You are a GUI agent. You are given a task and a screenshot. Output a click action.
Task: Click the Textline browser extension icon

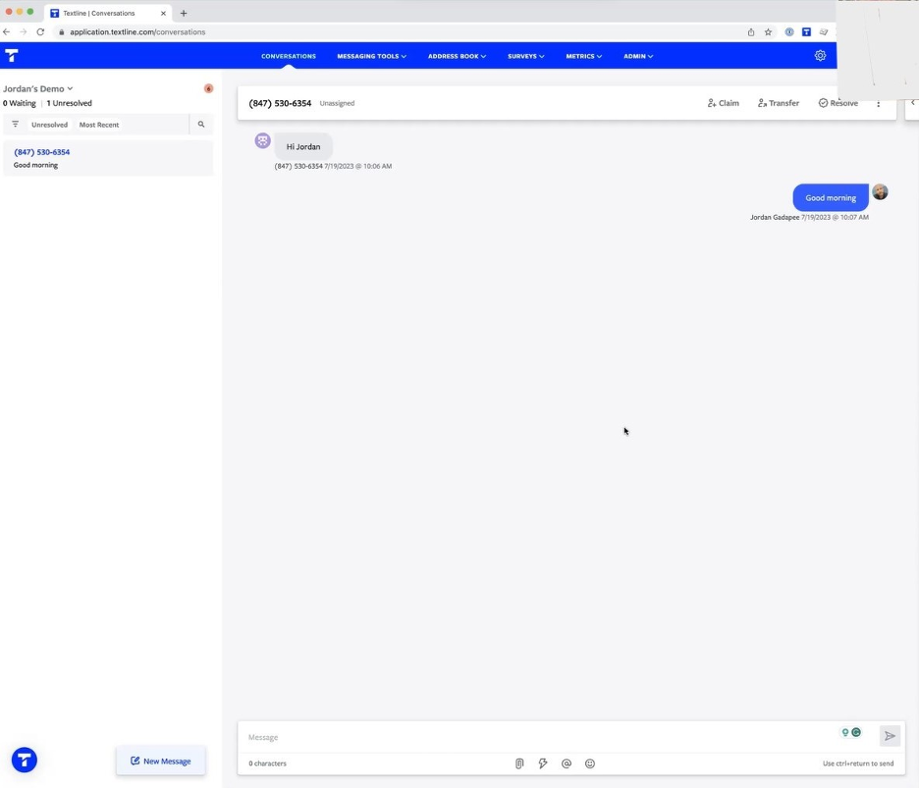(806, 32)
